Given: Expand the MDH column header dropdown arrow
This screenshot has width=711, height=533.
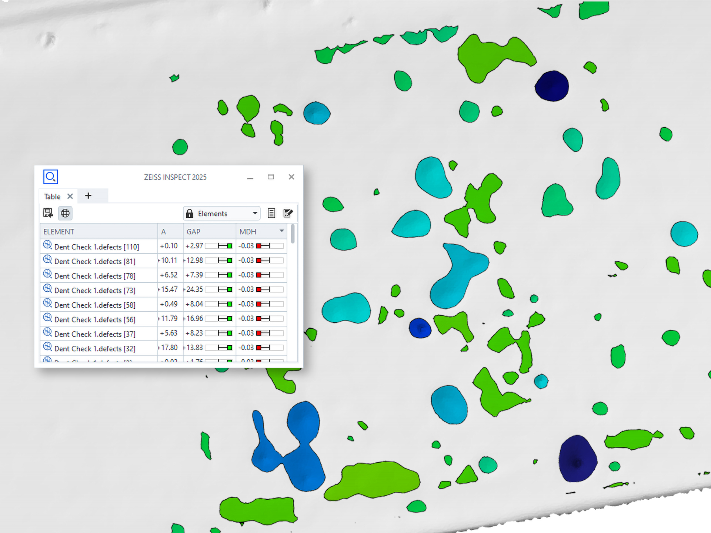Looking at the screenshot, I should click(280, 231).
